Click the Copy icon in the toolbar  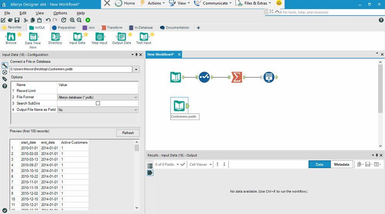pyautogui.click(x=33, y=20)
